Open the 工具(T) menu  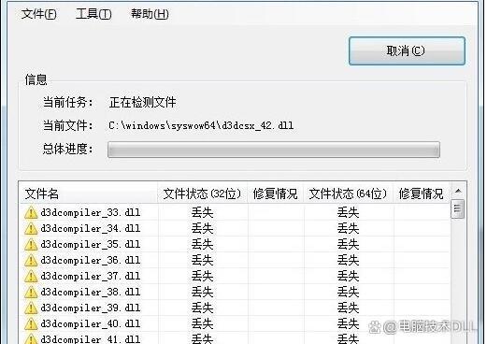pos(93,14)
